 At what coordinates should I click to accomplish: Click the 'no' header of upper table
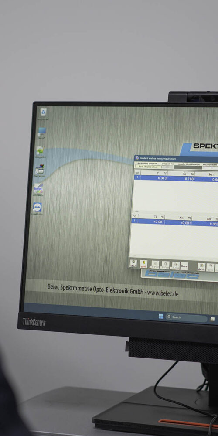coord(137,173)
